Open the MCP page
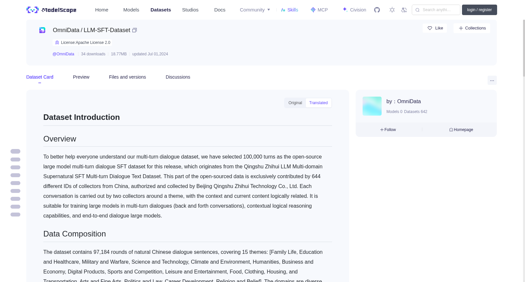Screen dimensions: 525x282 [319, 10]
